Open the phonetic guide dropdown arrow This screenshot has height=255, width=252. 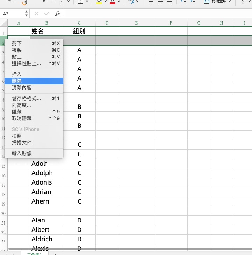coord(137,1)
